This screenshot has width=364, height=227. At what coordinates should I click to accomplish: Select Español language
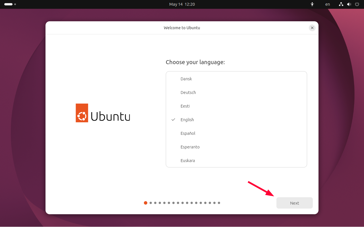pyautogui.click(x=236, y=133)
